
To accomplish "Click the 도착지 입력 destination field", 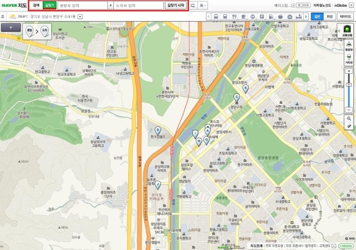I will tap(138, 6).
